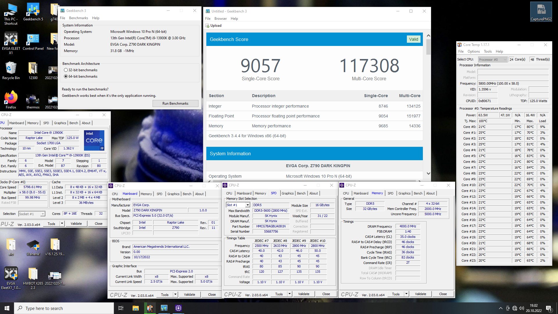Open notification center icon
558x314 pixels.
[x=549, y=308]
